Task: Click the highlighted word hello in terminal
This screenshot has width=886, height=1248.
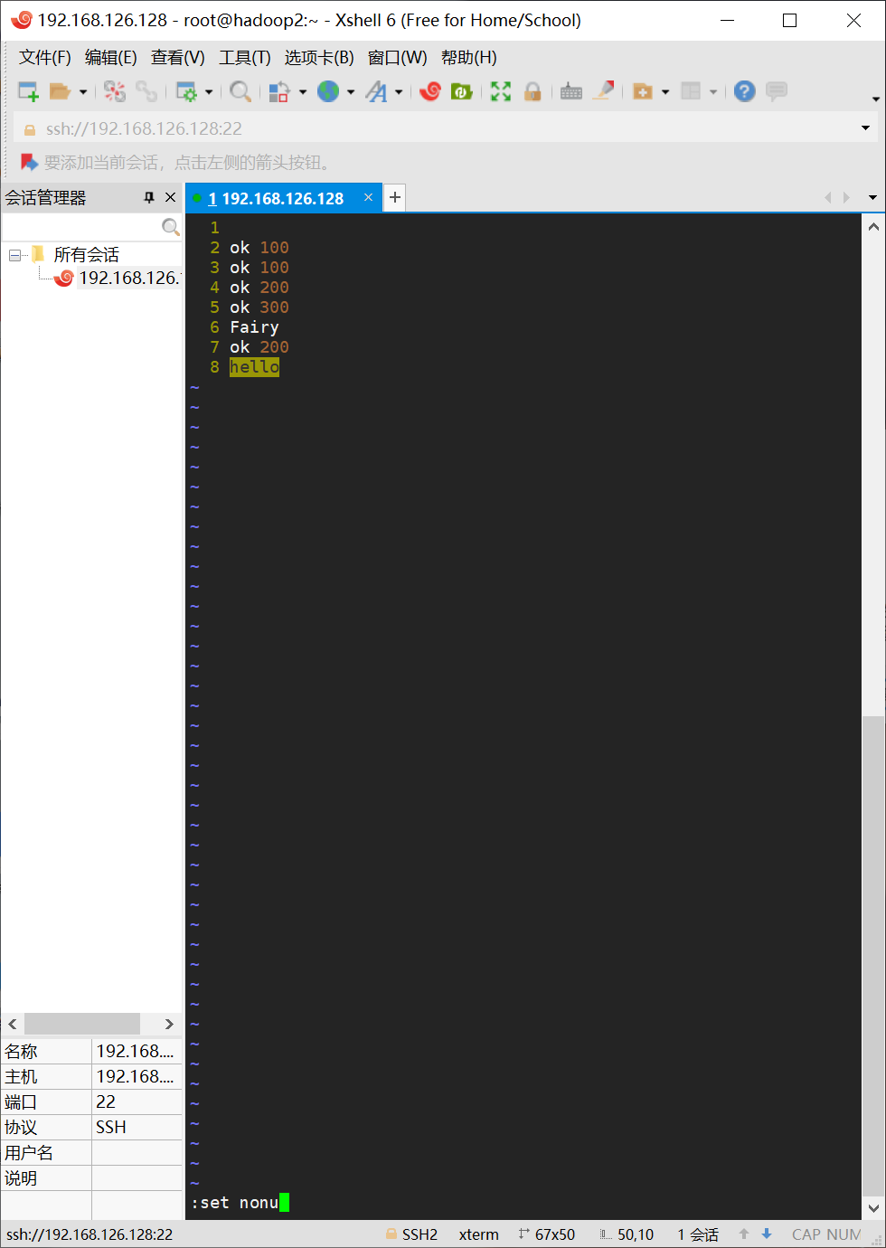Action: [254, 366]
